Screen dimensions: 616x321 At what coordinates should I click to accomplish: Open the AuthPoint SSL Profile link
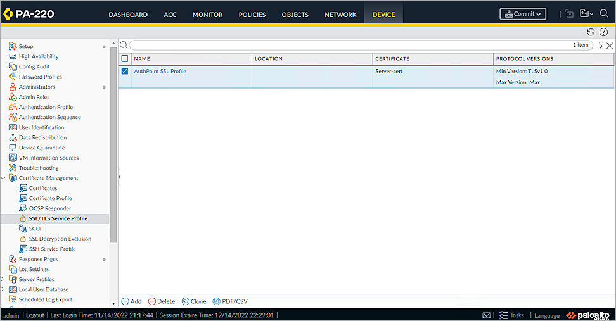click(160, 72)
